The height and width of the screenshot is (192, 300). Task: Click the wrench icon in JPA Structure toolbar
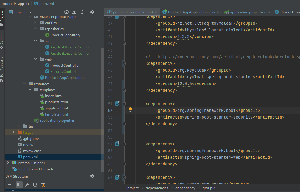pos(27,185)
